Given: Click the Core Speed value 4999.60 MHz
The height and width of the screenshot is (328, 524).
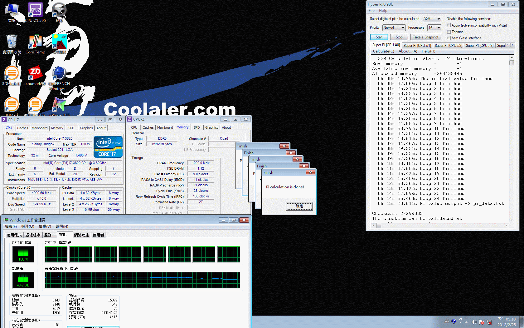Looking at the screenshot, I should (x=41, y=193).
